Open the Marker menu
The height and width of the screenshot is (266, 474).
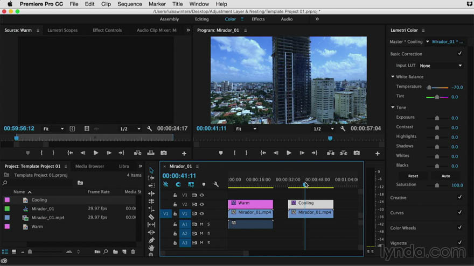click(x=157, y=4)
